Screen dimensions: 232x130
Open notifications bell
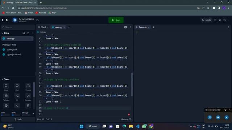pyautogui.click(x=220, y=20)
